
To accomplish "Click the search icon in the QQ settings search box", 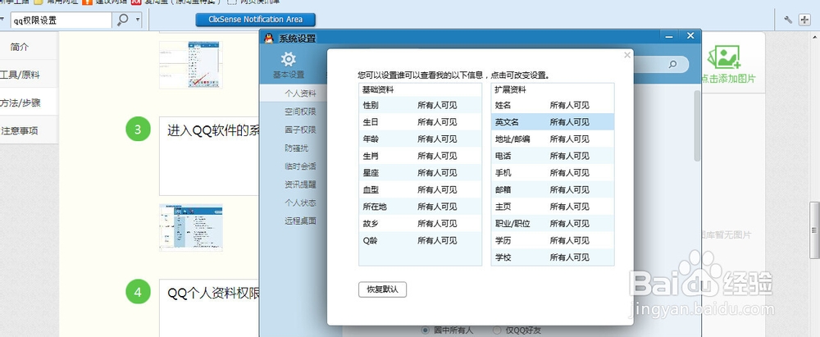I will tap(672, 64).
